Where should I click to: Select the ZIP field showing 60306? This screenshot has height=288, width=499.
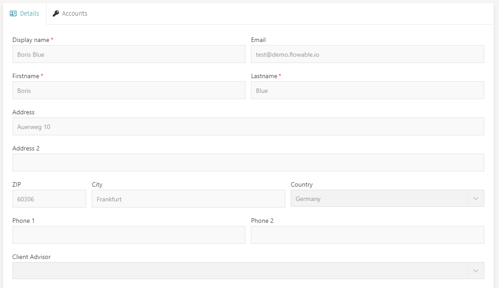[x=49, y=199]
